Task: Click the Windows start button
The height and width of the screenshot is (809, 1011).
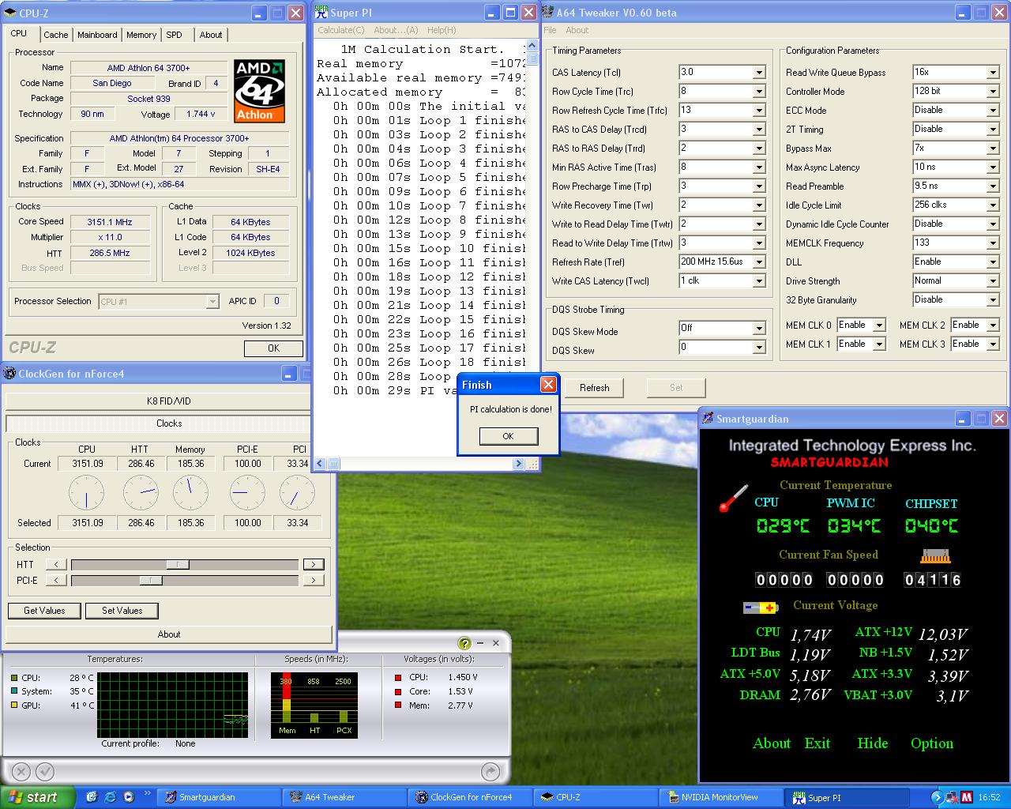Action: pyautogui.click(x=37, y=797)
